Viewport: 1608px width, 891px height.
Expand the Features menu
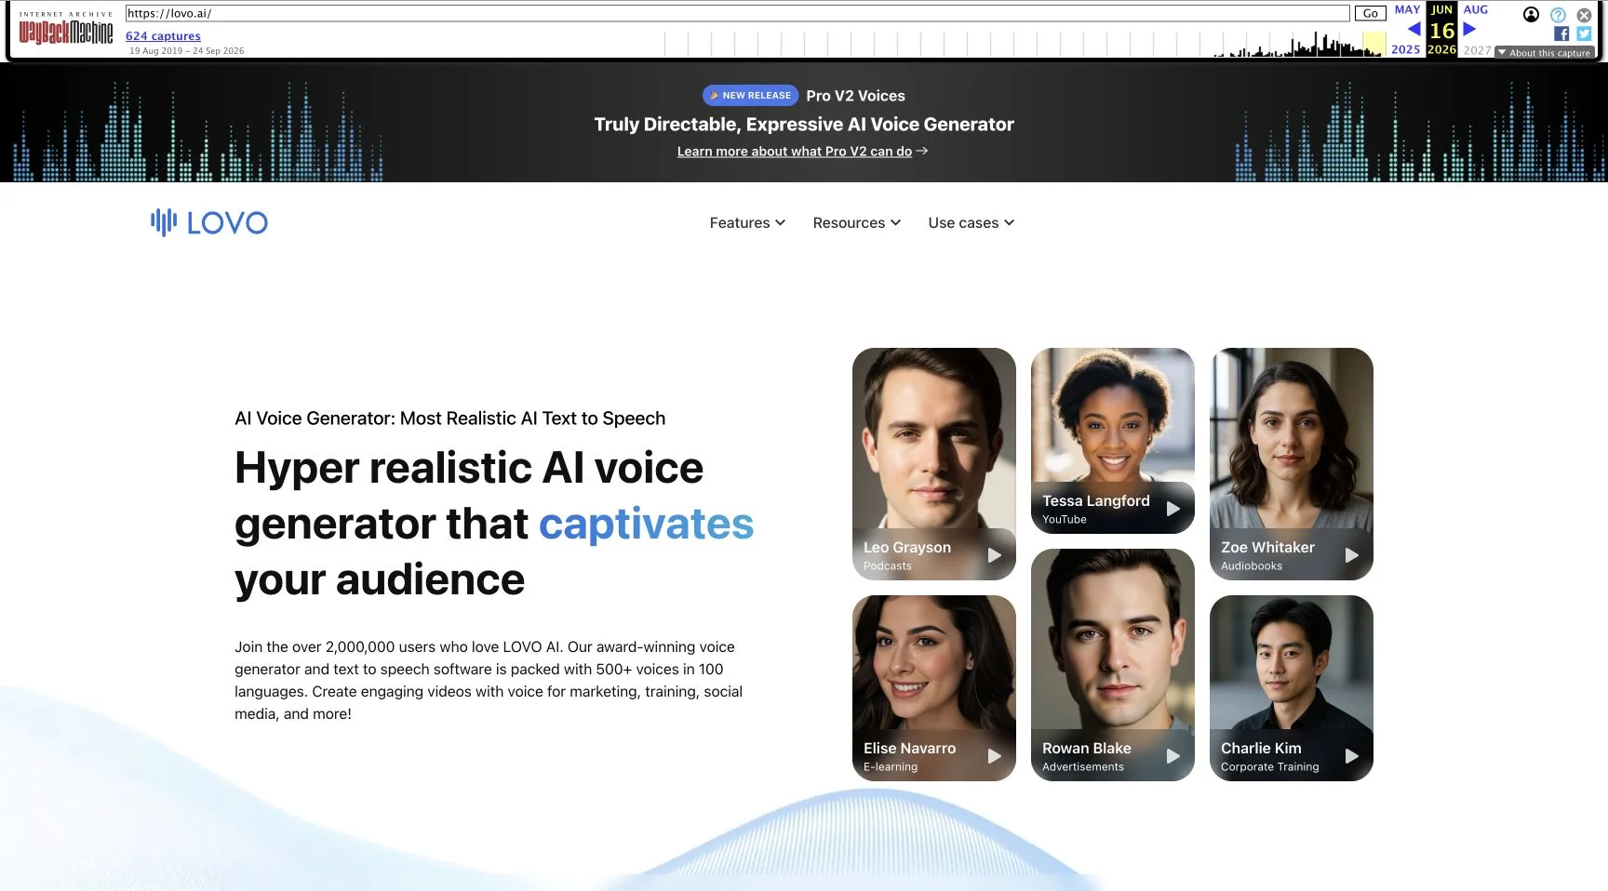[x=747, y=222]
